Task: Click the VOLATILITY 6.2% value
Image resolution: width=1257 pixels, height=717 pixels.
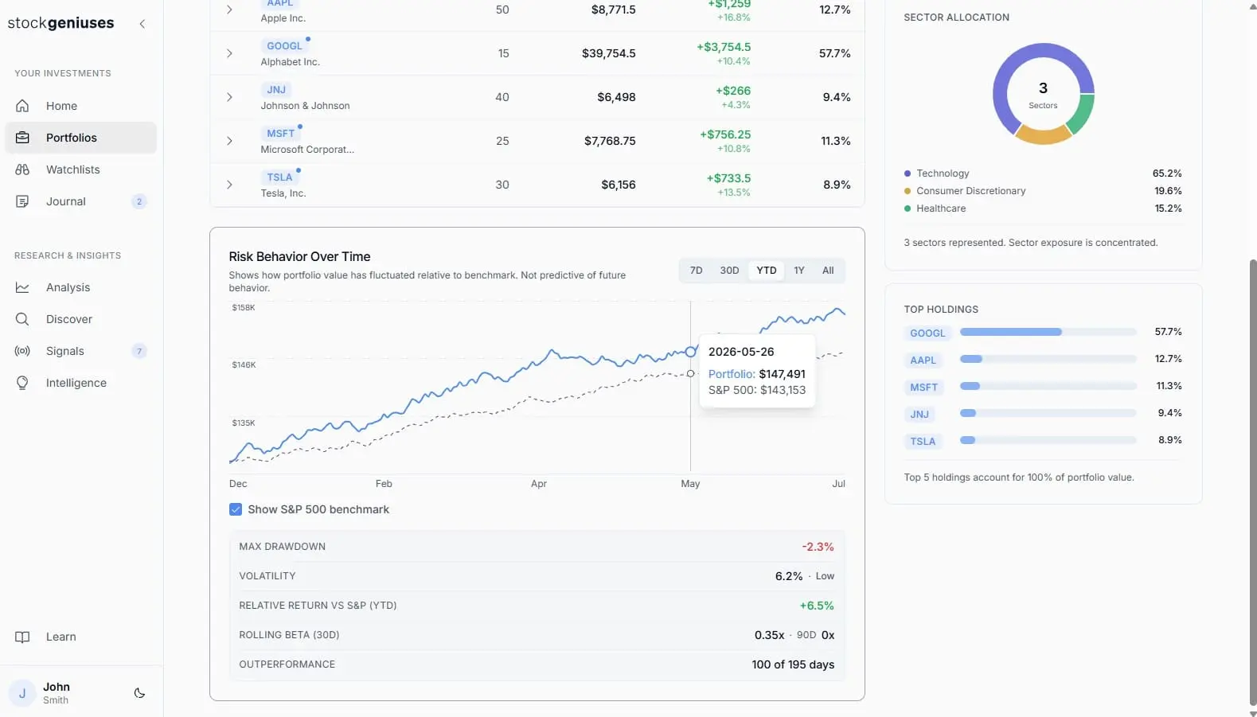Action: coord(788,576)
